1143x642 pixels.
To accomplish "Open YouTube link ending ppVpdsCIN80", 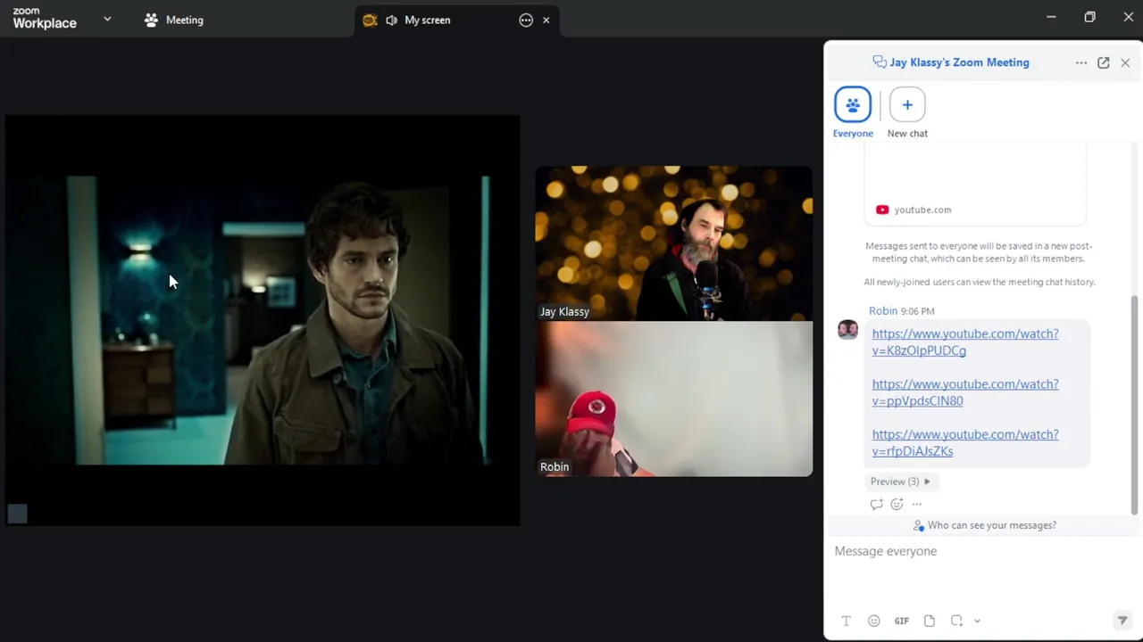I will click(965, 392).
